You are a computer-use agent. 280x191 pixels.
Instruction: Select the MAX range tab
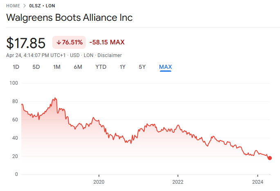coord(166,67)
